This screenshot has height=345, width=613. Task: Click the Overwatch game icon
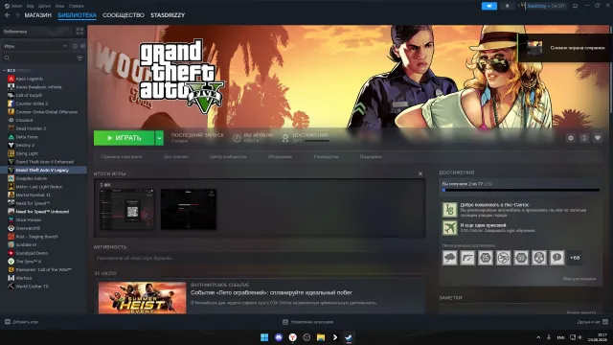11,228
